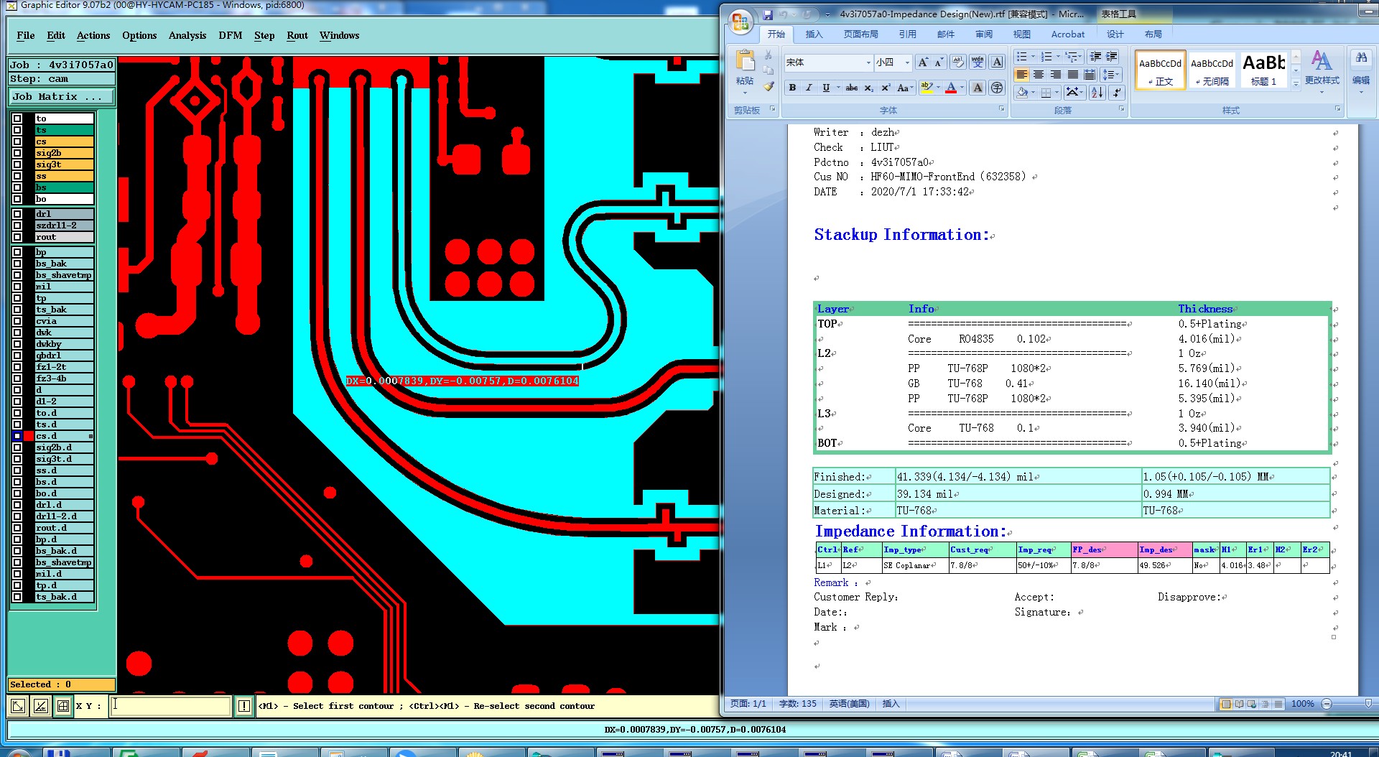1379x757 pixels.
Task: Open the font name dropdown 宋体
Action: [x=868, y=62]
